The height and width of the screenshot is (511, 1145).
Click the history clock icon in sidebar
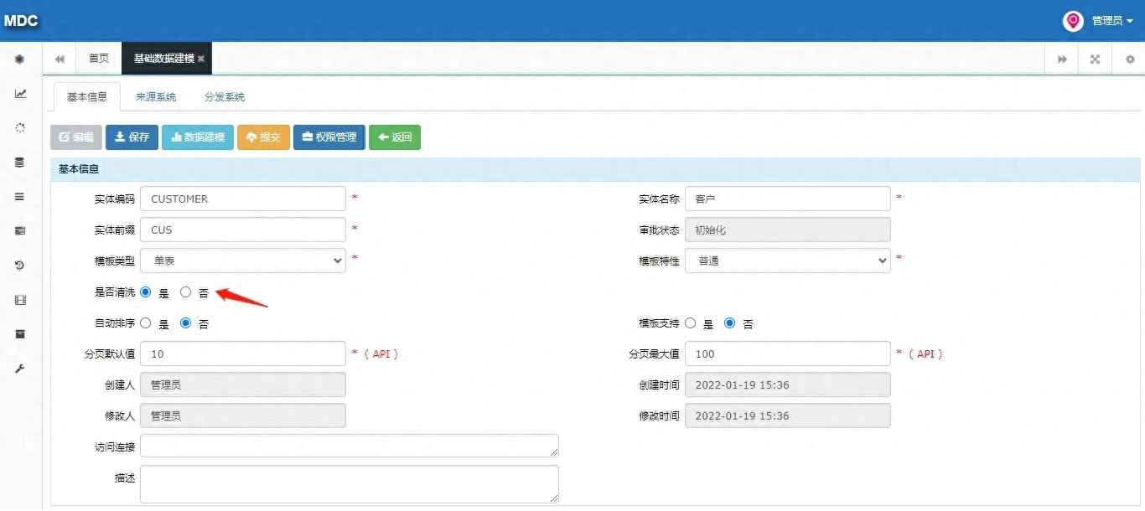(20, 266)
